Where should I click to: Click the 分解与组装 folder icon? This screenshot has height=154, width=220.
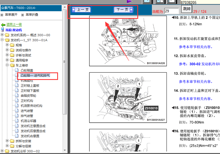pos(12,146)
